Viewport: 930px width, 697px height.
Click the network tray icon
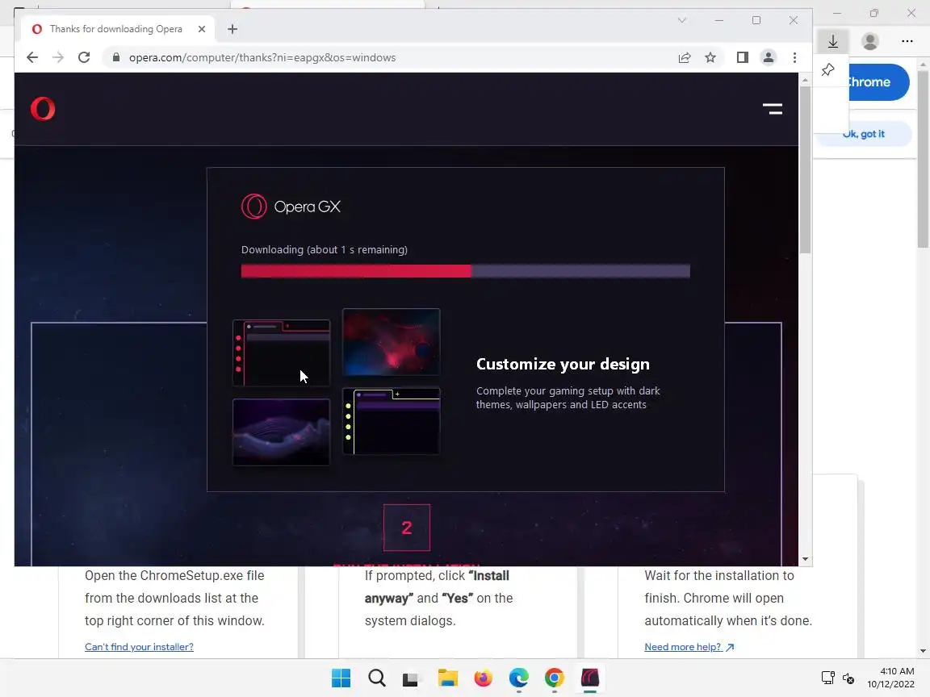coord(828,678)
